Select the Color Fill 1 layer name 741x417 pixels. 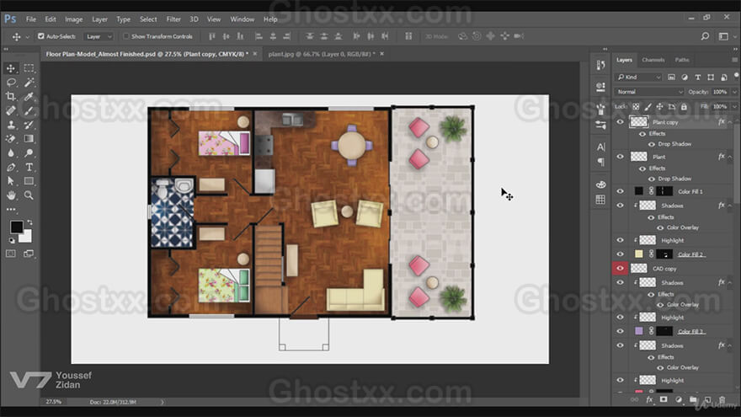pyautogui.click(x=690, y=191)
